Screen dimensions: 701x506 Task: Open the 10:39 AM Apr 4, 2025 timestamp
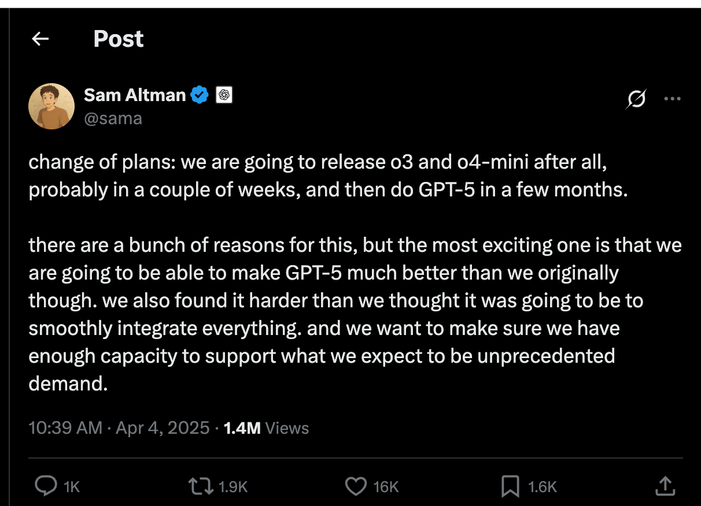119,428
